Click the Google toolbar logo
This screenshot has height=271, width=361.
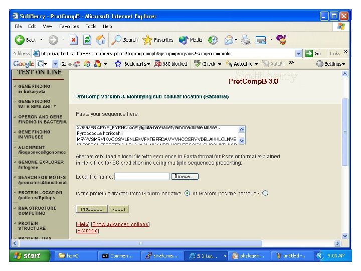pos(24,64)
